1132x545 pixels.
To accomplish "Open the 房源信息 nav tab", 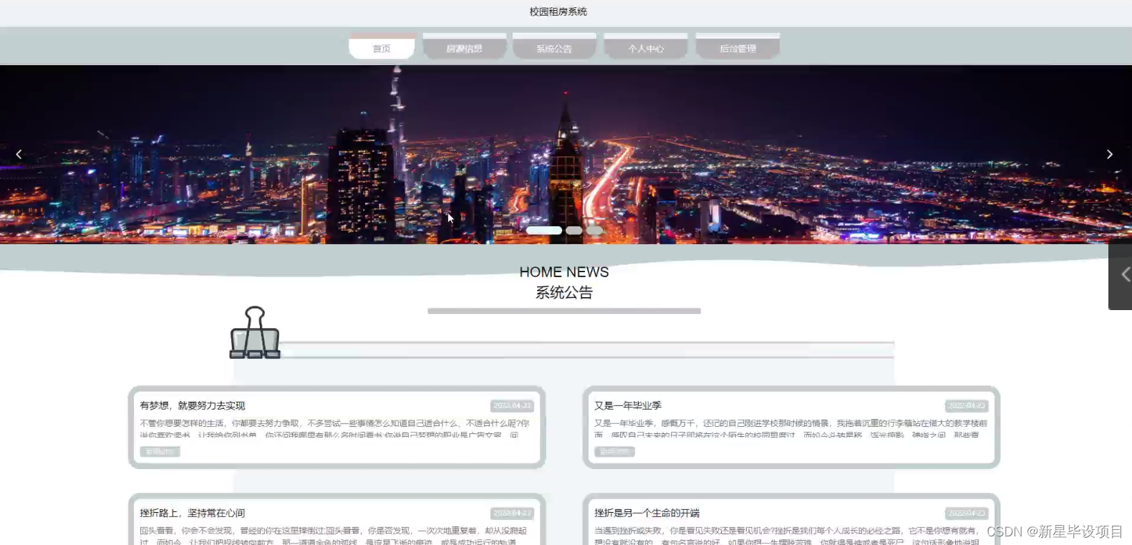I will tap(465, 47).
